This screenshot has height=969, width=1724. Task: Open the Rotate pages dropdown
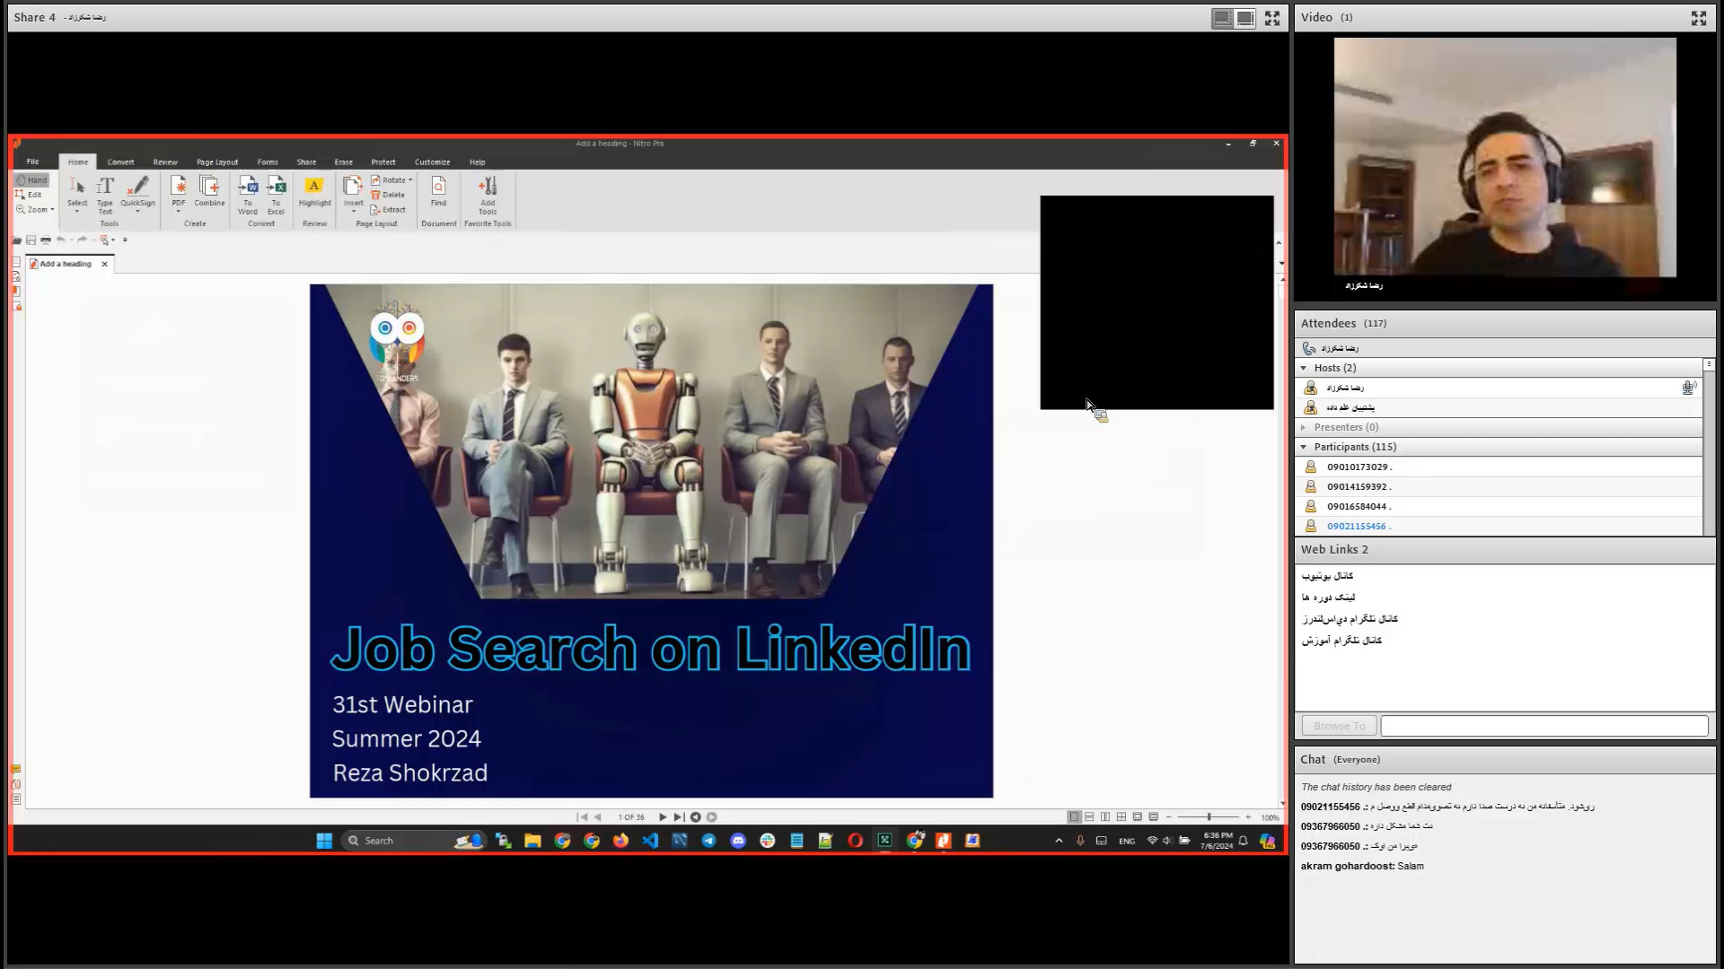coord(391,180)
